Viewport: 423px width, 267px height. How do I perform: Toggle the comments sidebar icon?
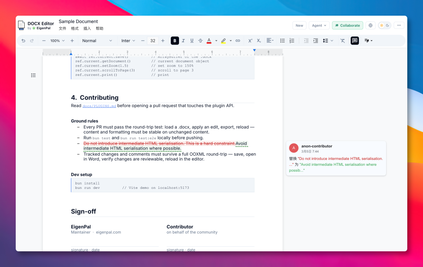[355, 41]
